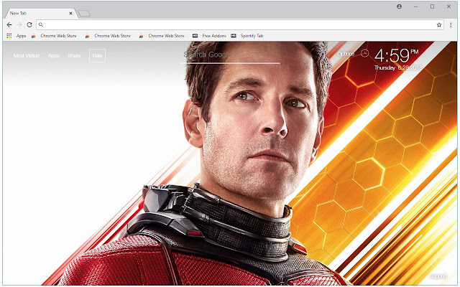Click the browser back arrow

(9, 25)
